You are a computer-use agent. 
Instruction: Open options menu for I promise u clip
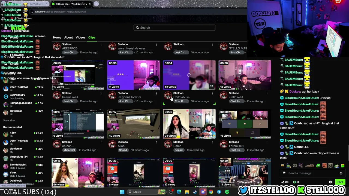click(268, 142)
